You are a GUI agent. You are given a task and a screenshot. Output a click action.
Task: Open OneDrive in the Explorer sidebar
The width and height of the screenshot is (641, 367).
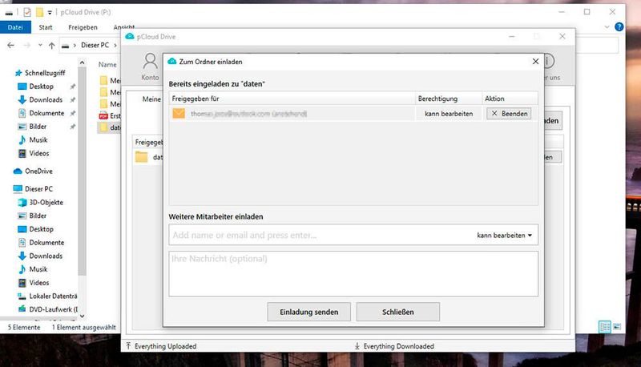point(38,171)
